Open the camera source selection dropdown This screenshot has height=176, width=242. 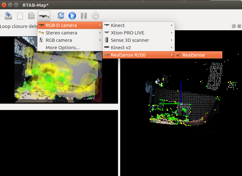pyautogui.click(x=44, y=15)
